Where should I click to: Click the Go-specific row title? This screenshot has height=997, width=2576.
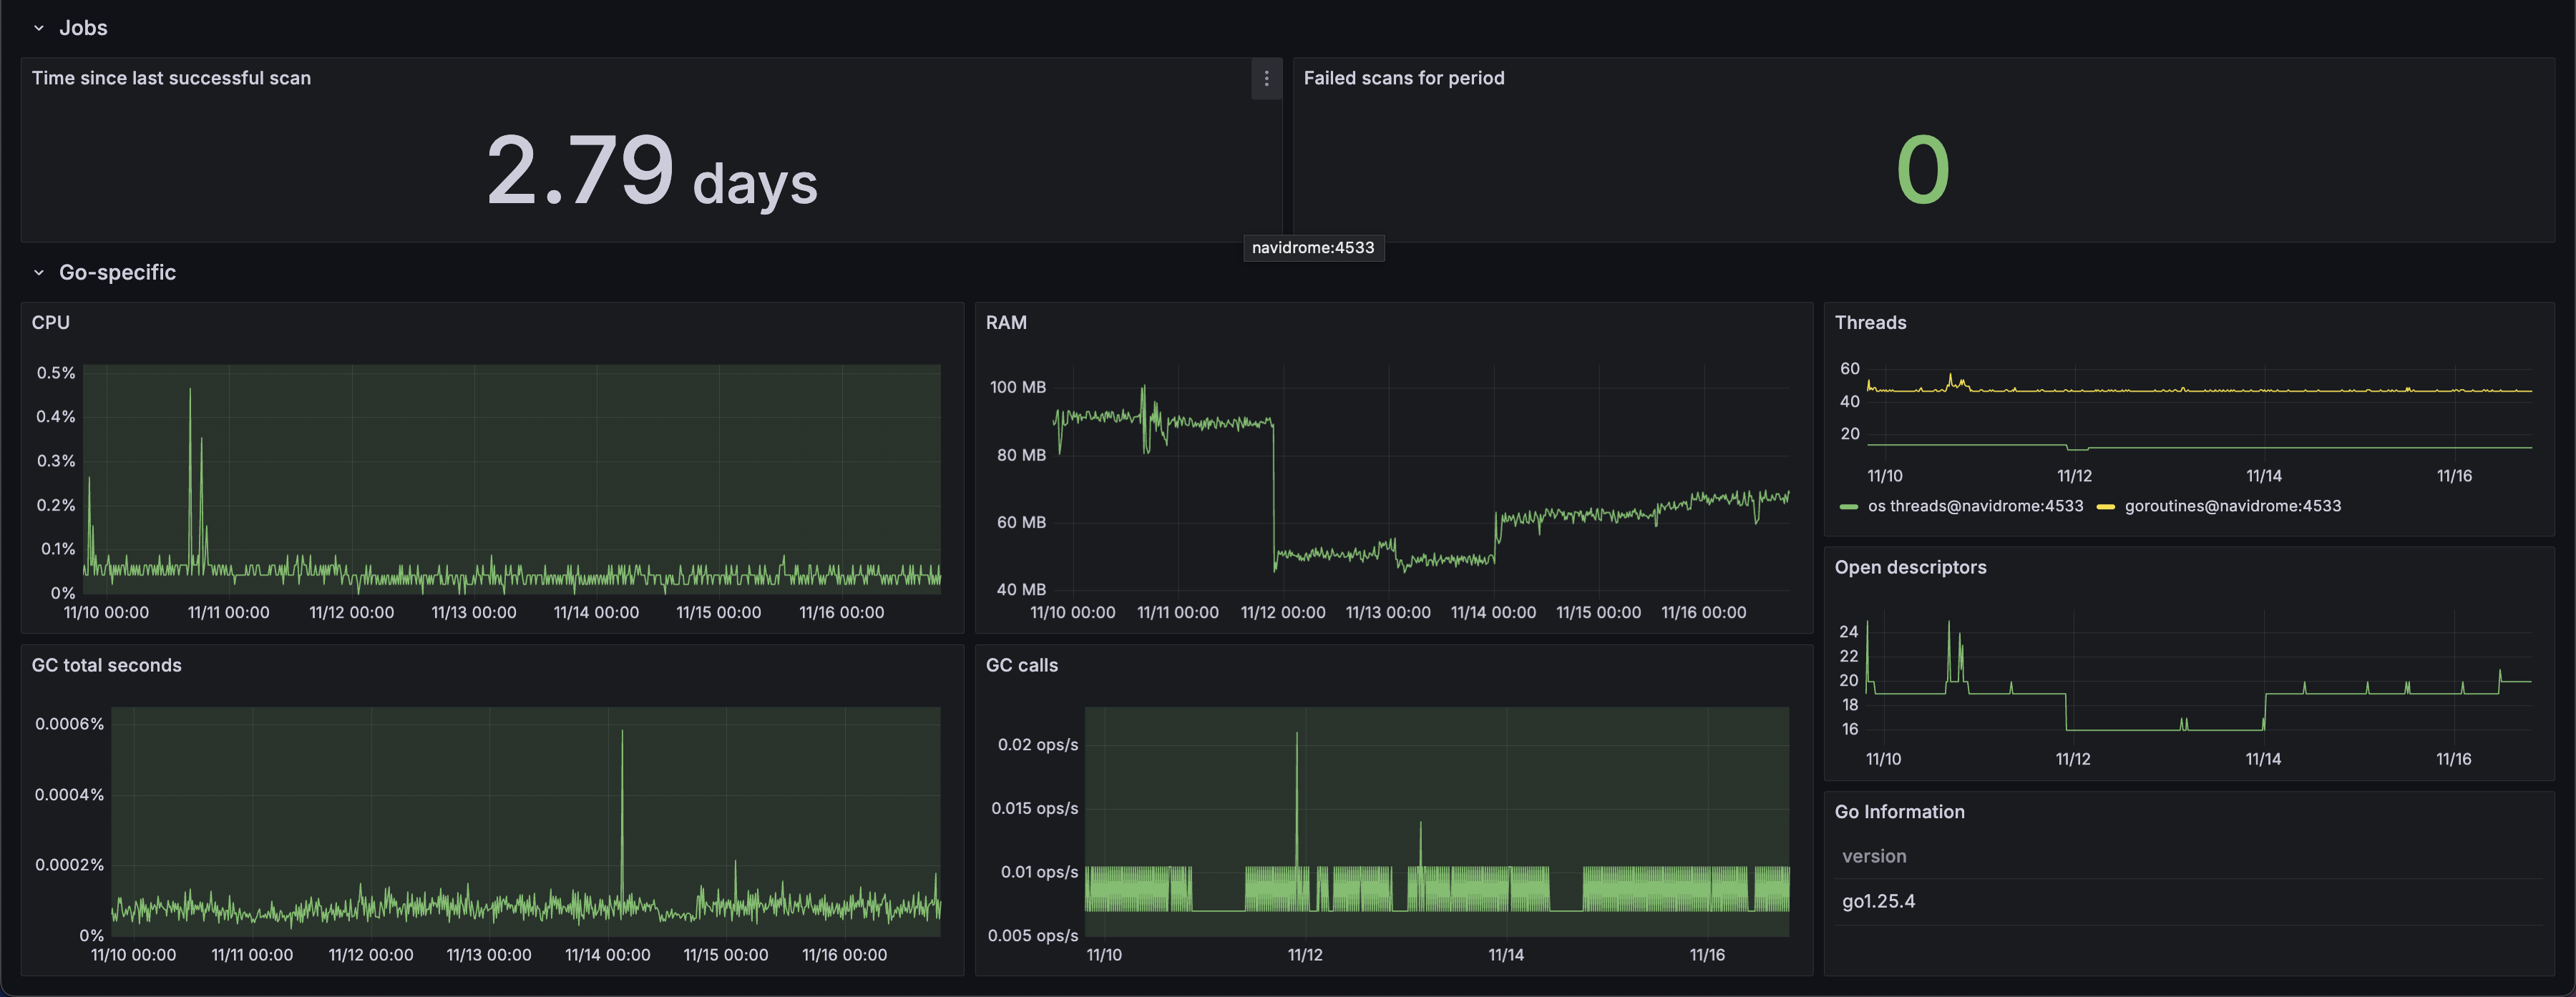[117, 272]
